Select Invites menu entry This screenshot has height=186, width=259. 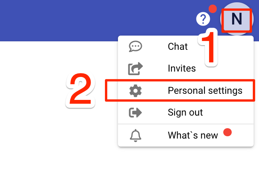pos(186,69)
